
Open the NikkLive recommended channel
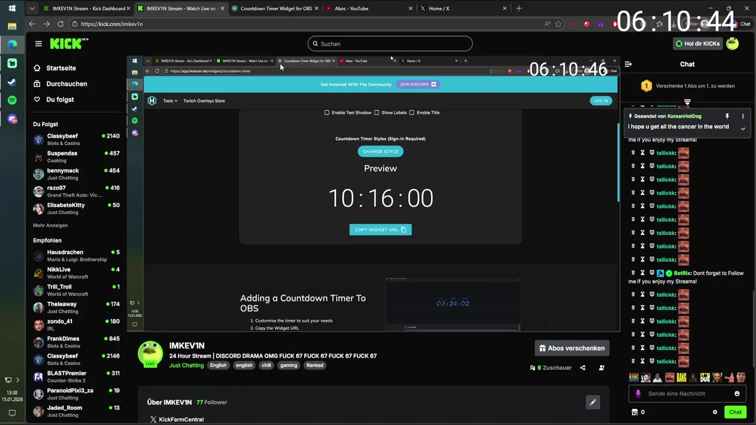click(x=76, y=273)
